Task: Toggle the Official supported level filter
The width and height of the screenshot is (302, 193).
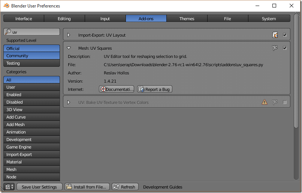Action: click(31, 49)
